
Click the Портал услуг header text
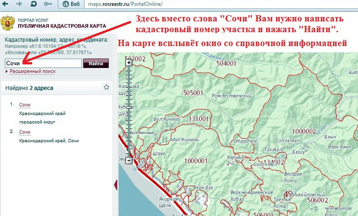[33, 20]
